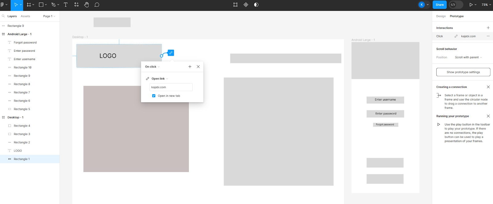
Task: Switch to the Layers tab
Action: [12, 16]
